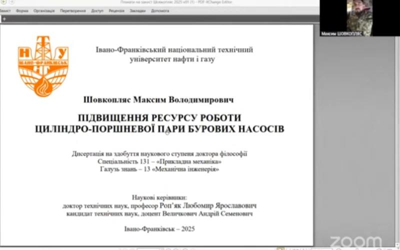Select Максим Шовкопляс participant video thumbnail
This screenshot has height=250, width=400.
pyautogui.click(x=359, y=18)
